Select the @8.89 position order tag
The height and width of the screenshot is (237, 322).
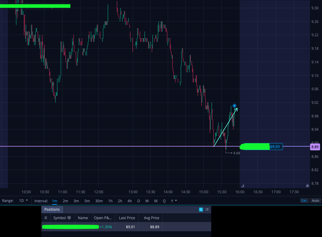[x=275, y=147]
